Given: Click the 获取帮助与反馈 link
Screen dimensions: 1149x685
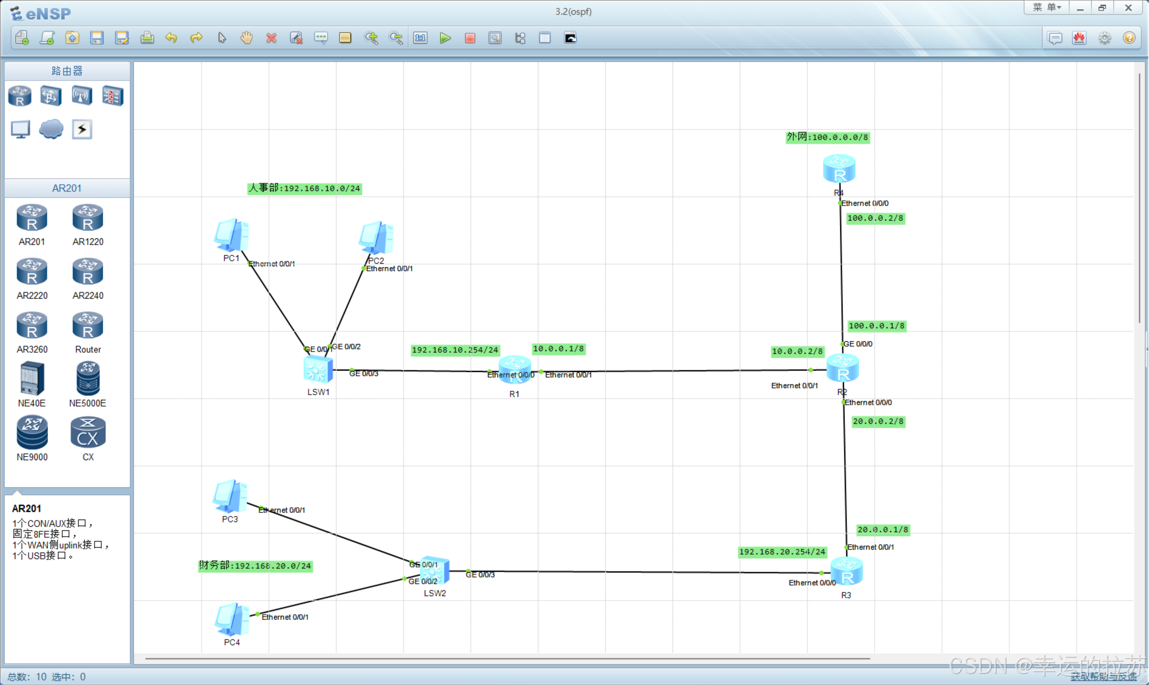Looking at the screenshot, I should point(1103,676).
